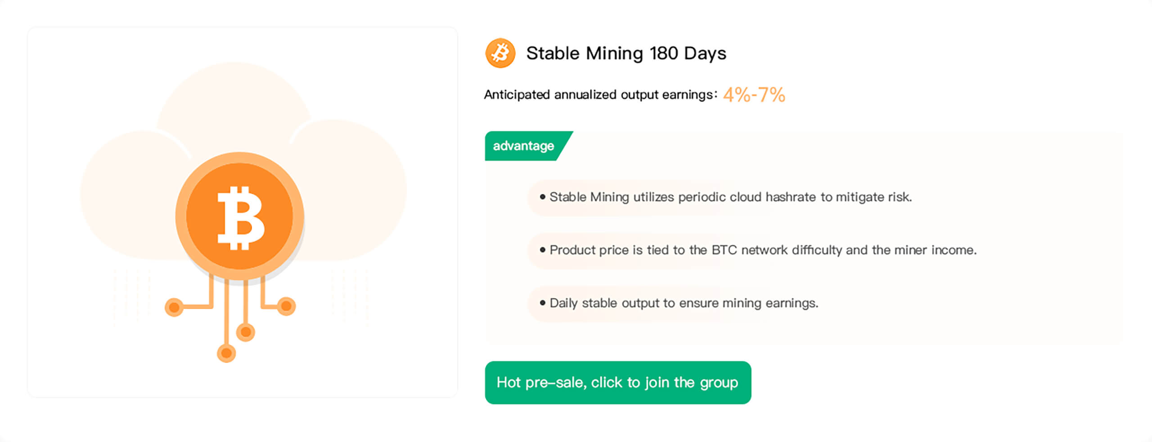Select the cloud hashrate risk advantage line
Viewport: 1152px width, 442px height.
[730, 197]
